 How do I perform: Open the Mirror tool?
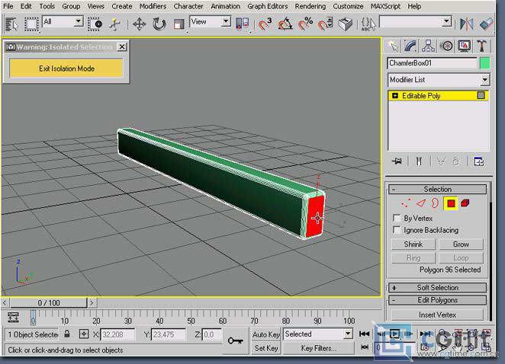[x=466, y=24]
